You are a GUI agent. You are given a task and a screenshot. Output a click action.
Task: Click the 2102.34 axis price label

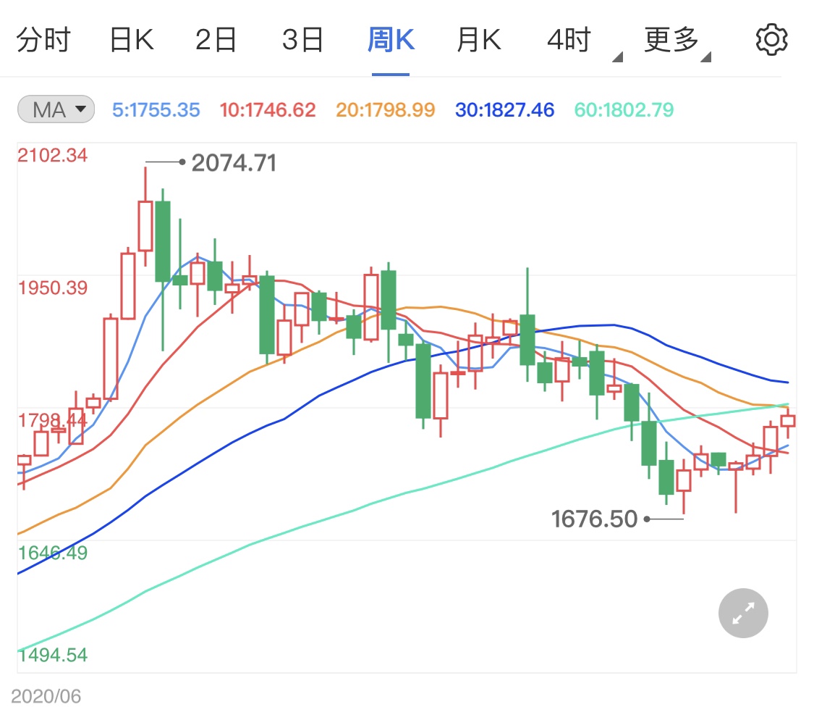pos(52,156)
